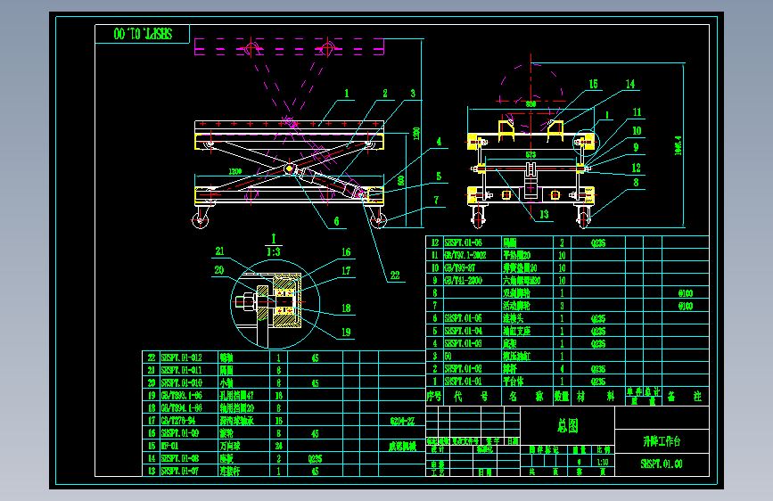Click drawing number SHSPT.01.00 in title block
Screen dimensions: 773x501
[x=661, y=464]
